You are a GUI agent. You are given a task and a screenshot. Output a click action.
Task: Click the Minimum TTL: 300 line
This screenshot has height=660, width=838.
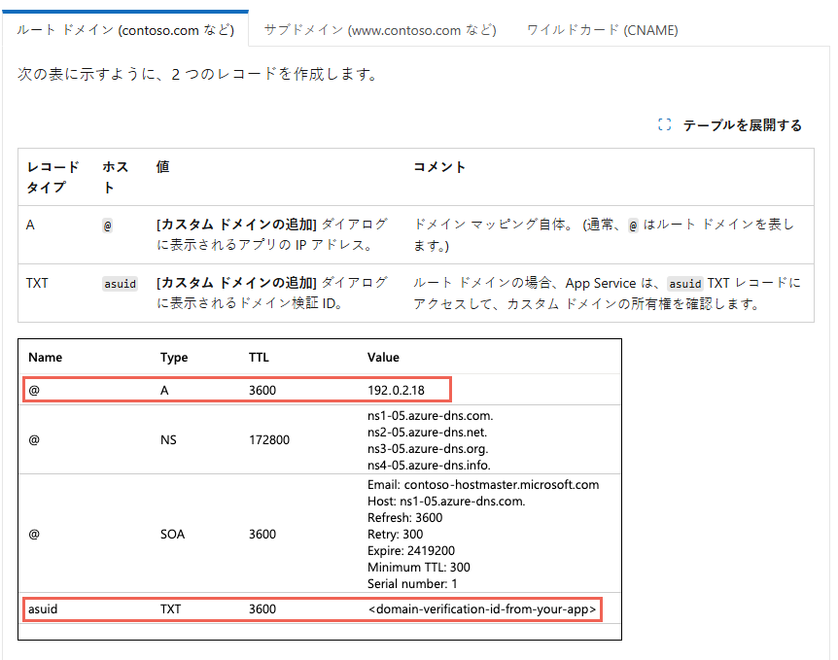point(419,567)
